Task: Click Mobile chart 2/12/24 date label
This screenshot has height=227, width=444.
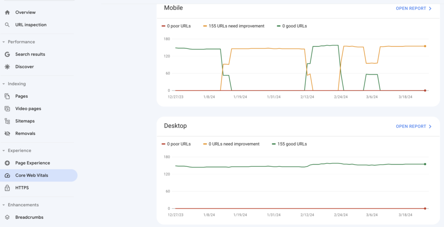Action: (x=307, y=97)
